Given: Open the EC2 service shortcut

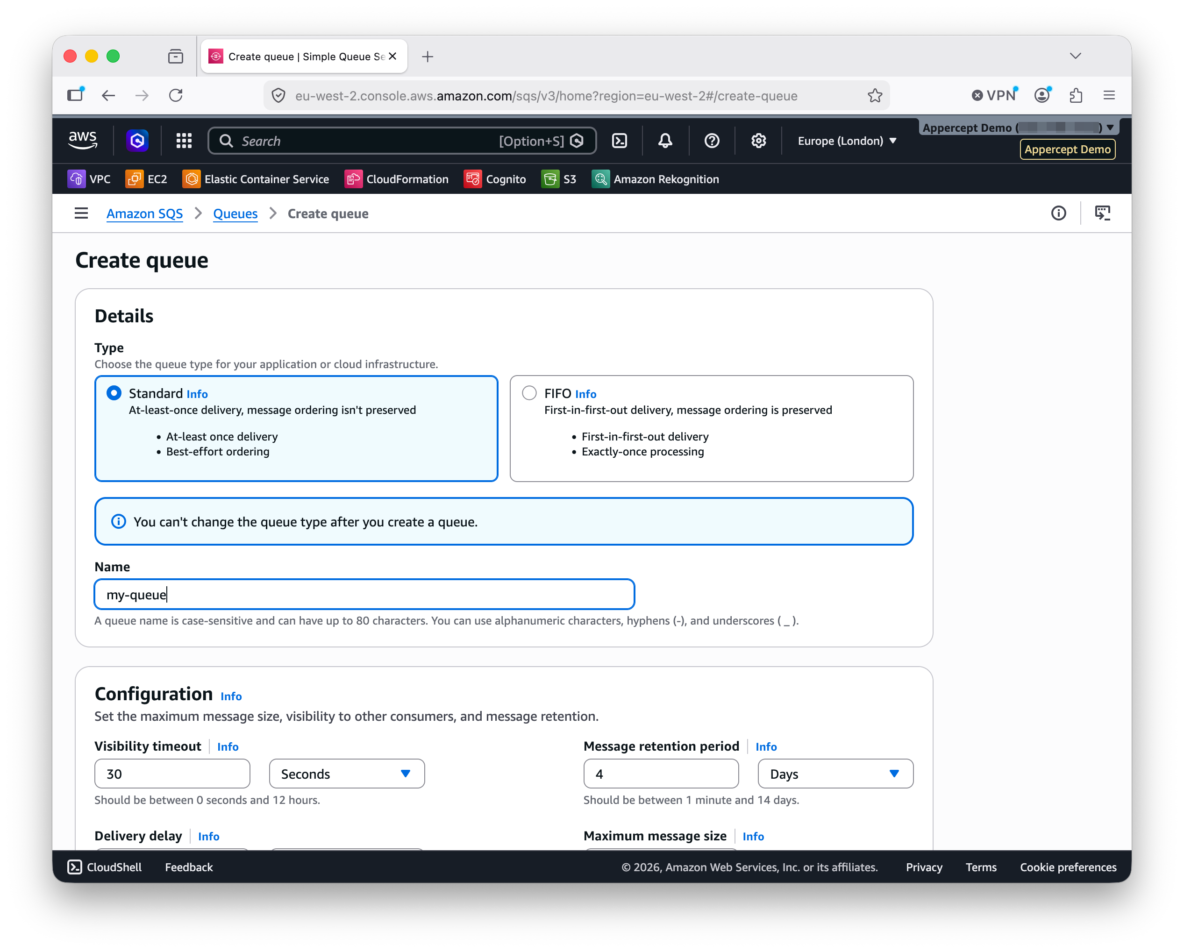Looking at the screenshot, I should (146, 179).
